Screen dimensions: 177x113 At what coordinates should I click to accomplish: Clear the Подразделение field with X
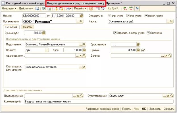(78, 96)
